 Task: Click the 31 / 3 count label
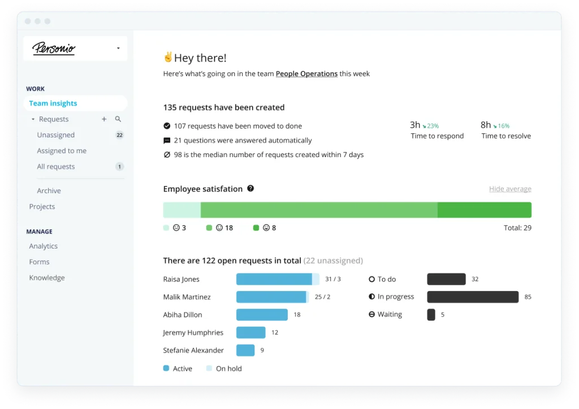pyautogui.click(x=332, y=279)
